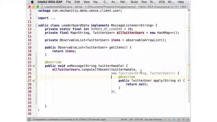Click the @Override annotation on line 22
The height and width of the screenshot is (122, 217).
tap(53, 62)
